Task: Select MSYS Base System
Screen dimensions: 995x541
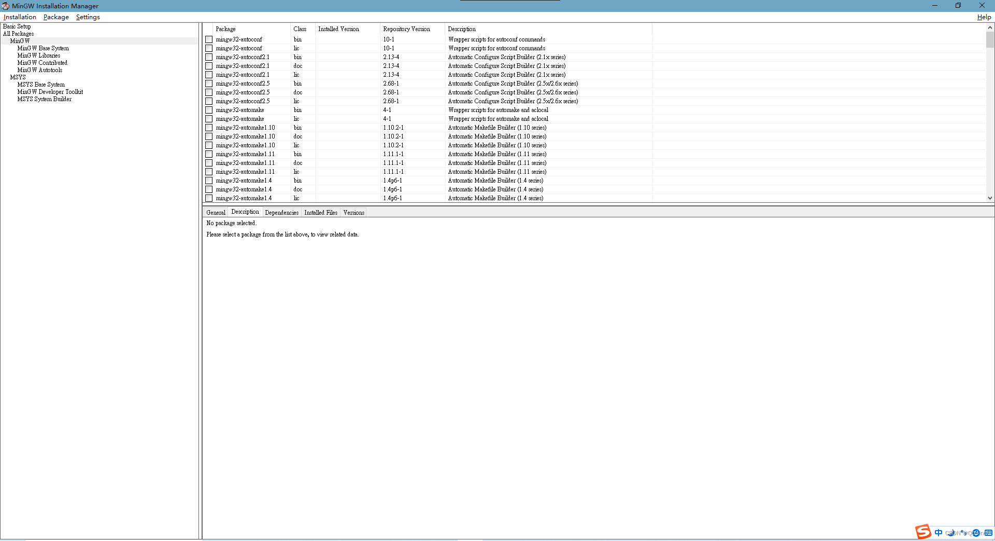Action: click(41, 85)
